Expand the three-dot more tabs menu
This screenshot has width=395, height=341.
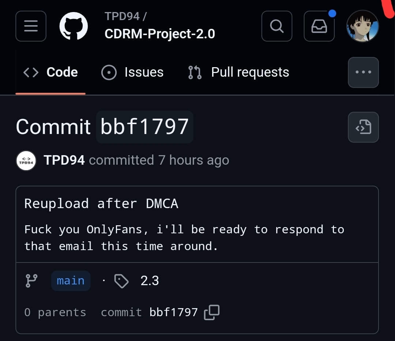coord(363,72)
